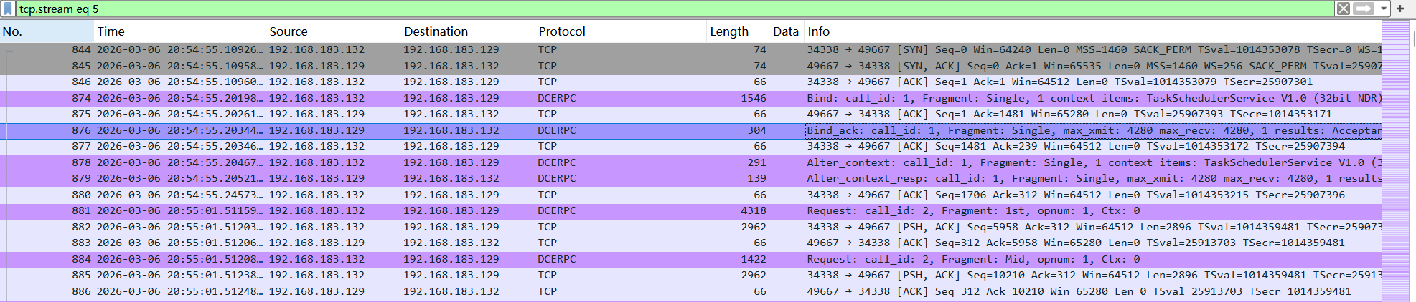Select packet 884 Request Fragment Mid
The height and width of the screenshot is (302, 1416).
coord(690,259)
